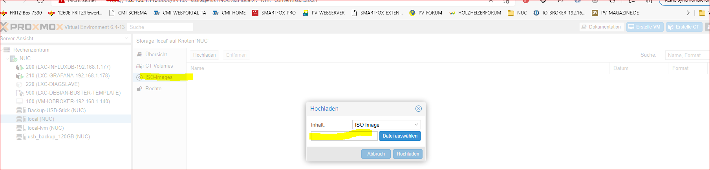This screenshot has height=170, width=710.
Task: Select local (NUC) storage
Action: [41, 119]
